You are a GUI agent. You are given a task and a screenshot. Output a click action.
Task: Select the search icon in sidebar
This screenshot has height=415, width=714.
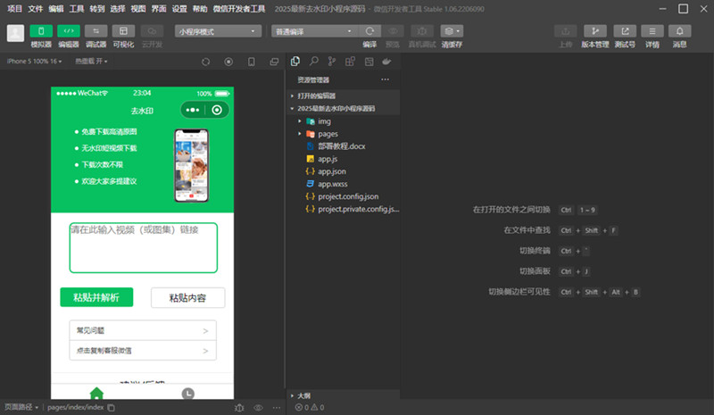[314, 62]
